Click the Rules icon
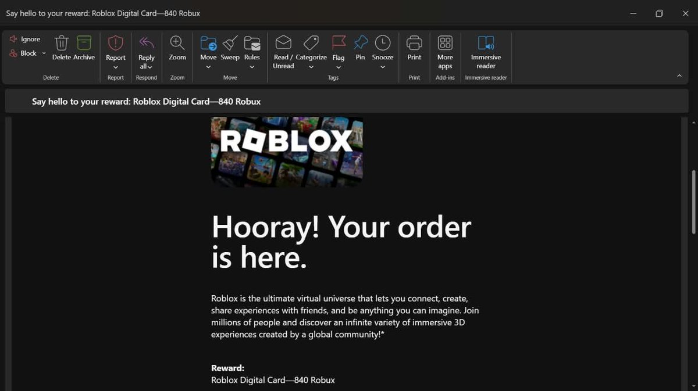This screenshot has height=391, width=698. 252,43
